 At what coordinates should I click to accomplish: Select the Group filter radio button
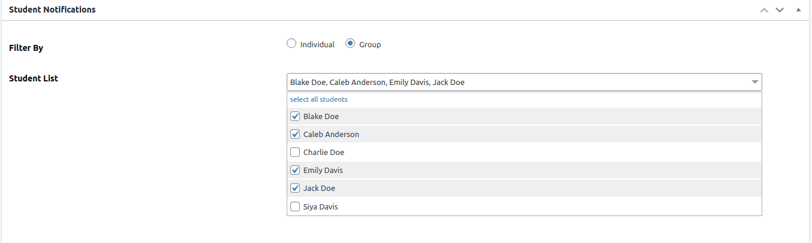350,44
